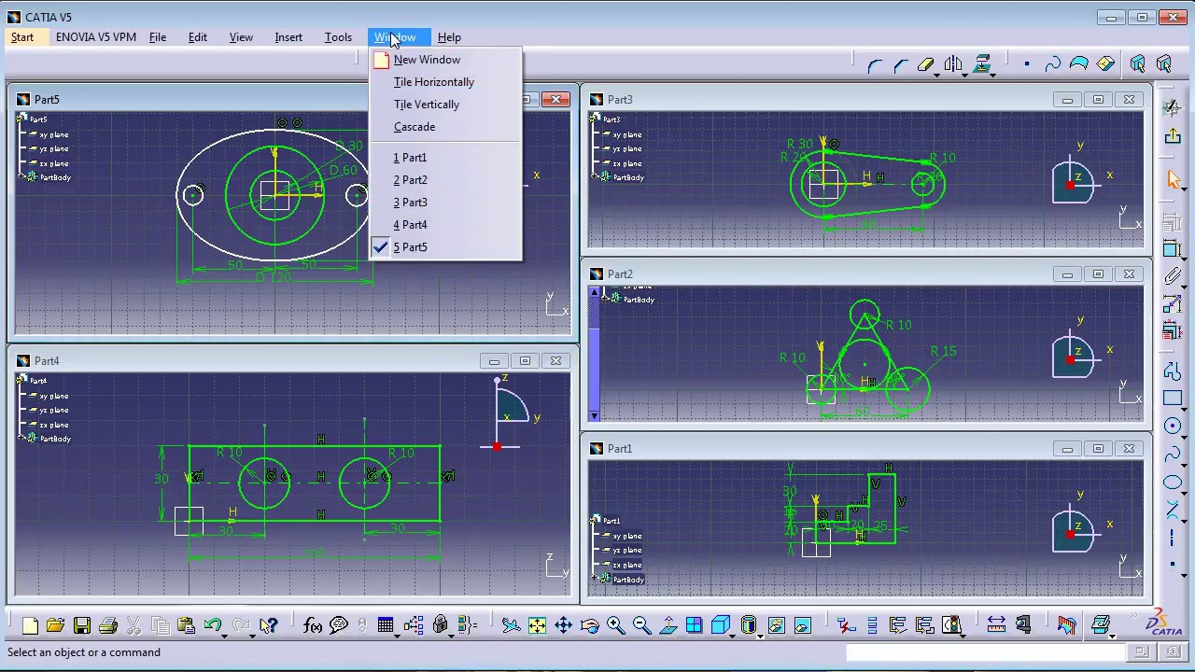This screenshot has height=672, width=1195.
Task: Open the Insert menu
Action: click(288, 37)
